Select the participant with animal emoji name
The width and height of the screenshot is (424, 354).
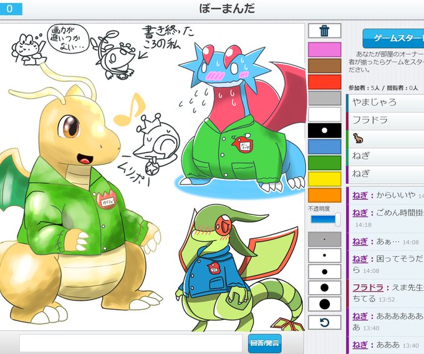pos(385,138)
